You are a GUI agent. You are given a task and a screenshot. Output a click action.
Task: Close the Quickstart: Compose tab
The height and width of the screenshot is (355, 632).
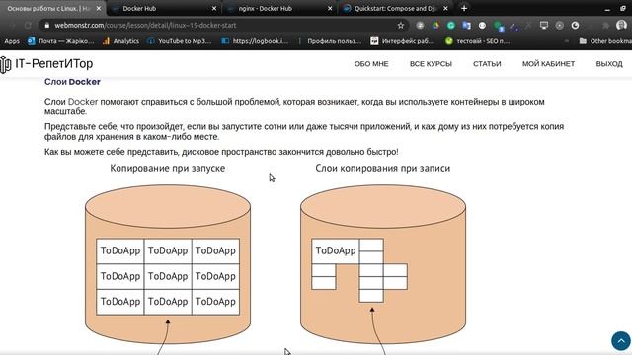click(x=445, y=8)
